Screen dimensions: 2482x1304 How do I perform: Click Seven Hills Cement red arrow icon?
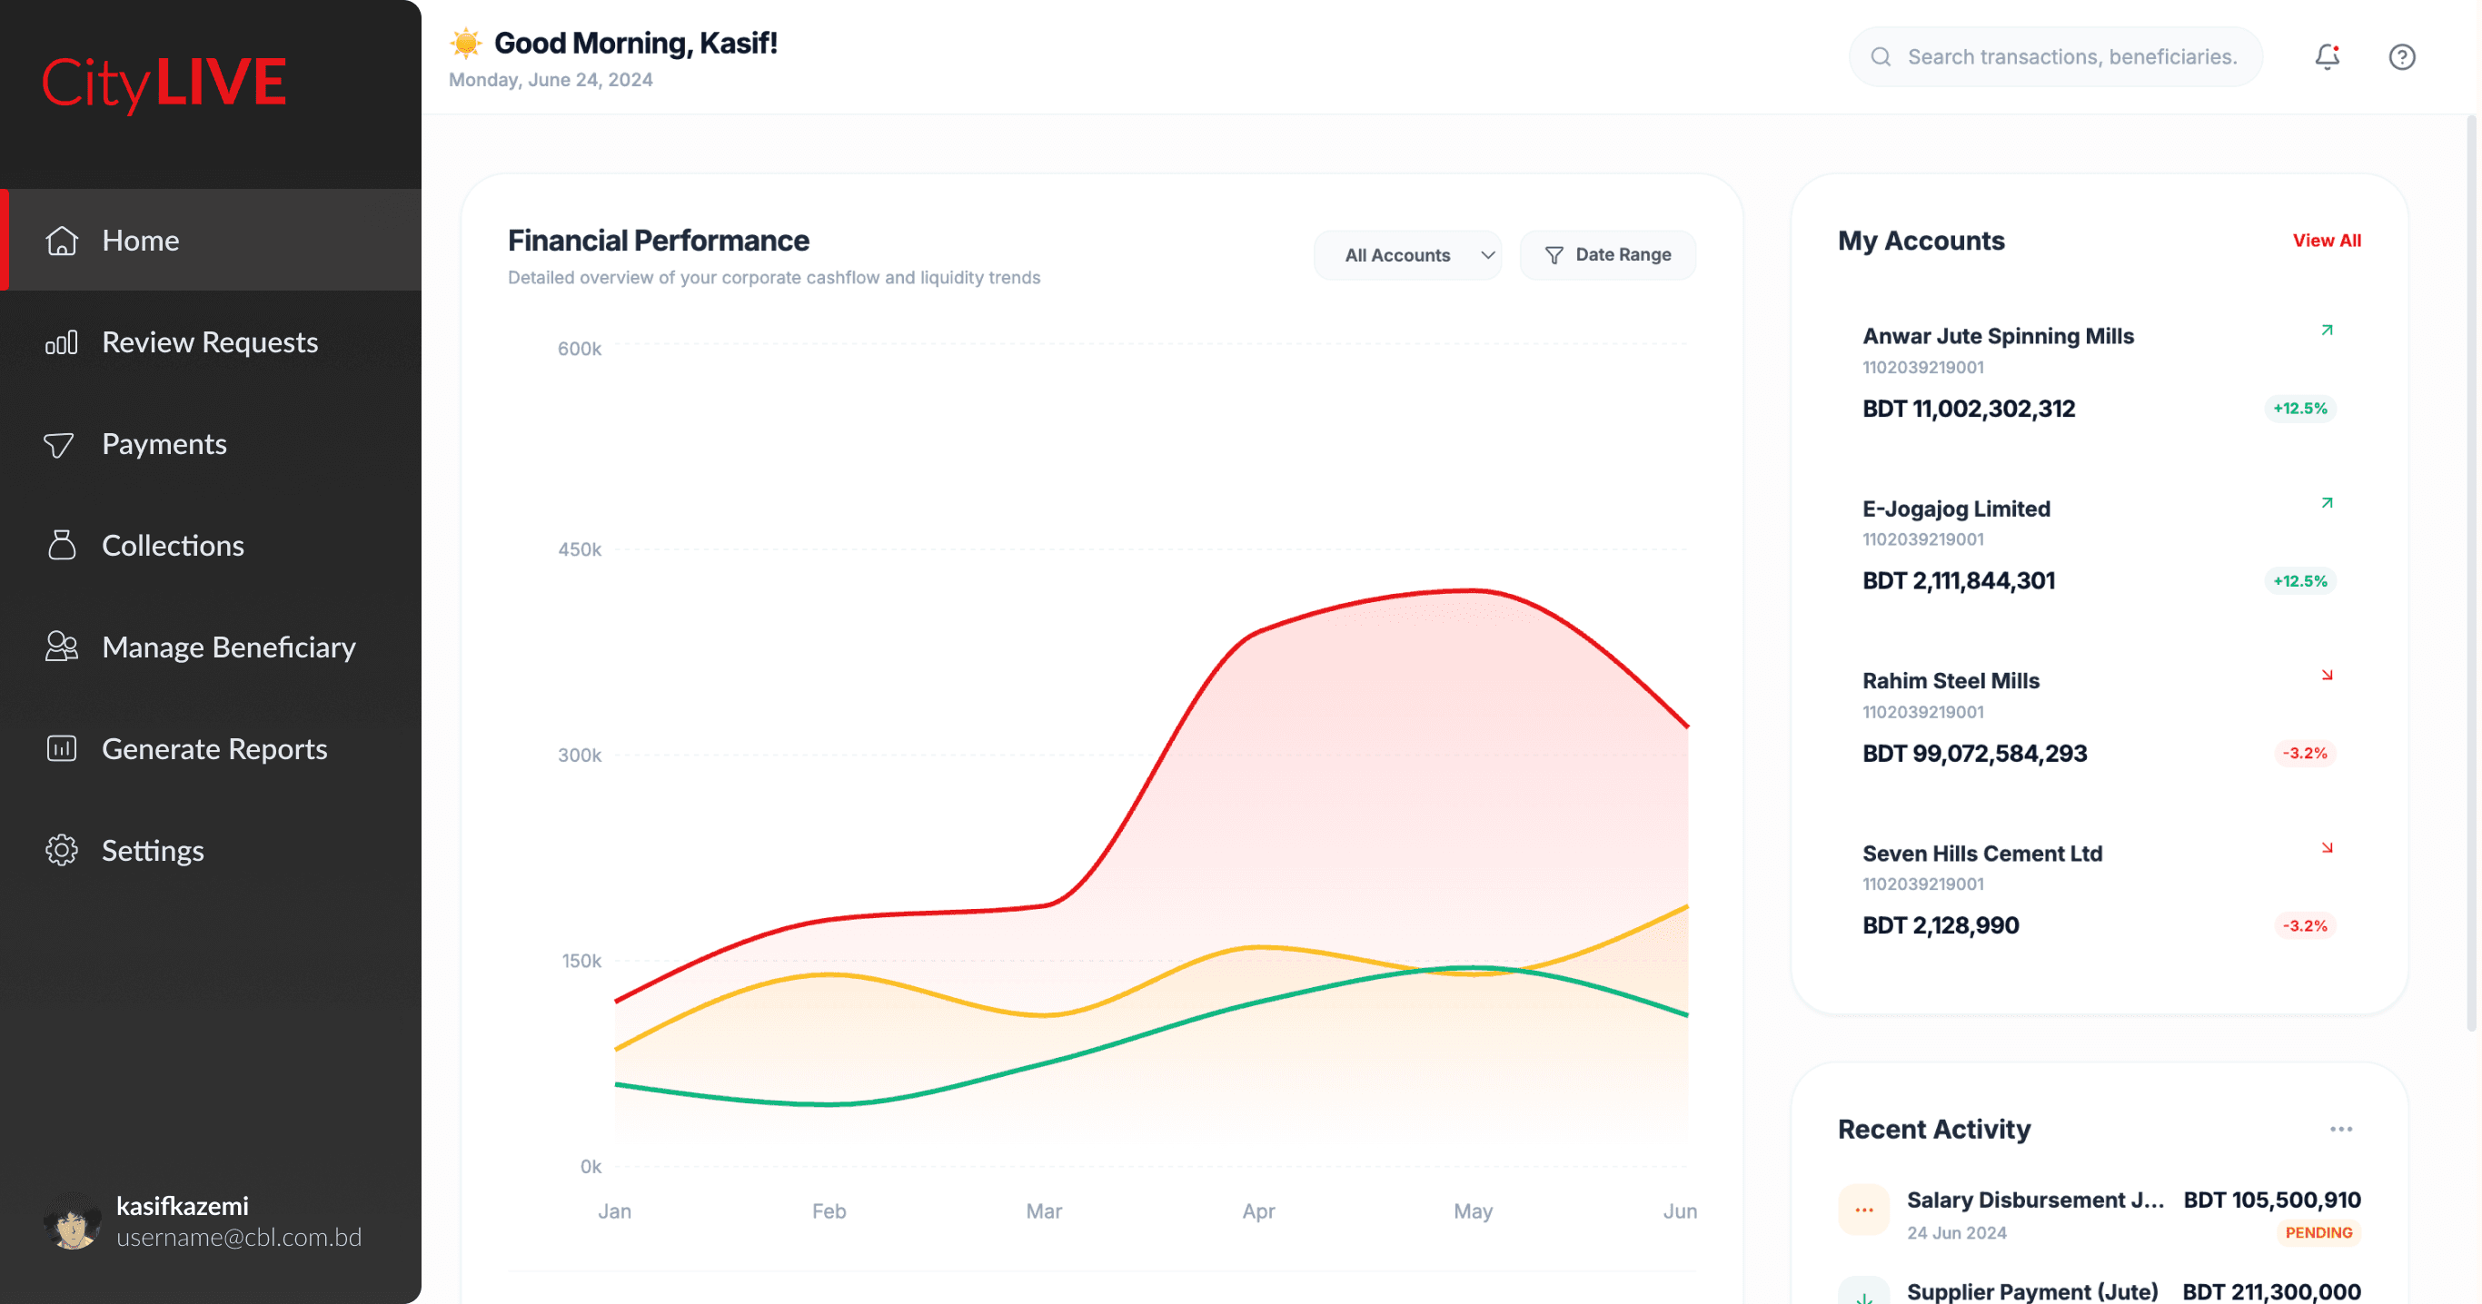point(2326,847)
